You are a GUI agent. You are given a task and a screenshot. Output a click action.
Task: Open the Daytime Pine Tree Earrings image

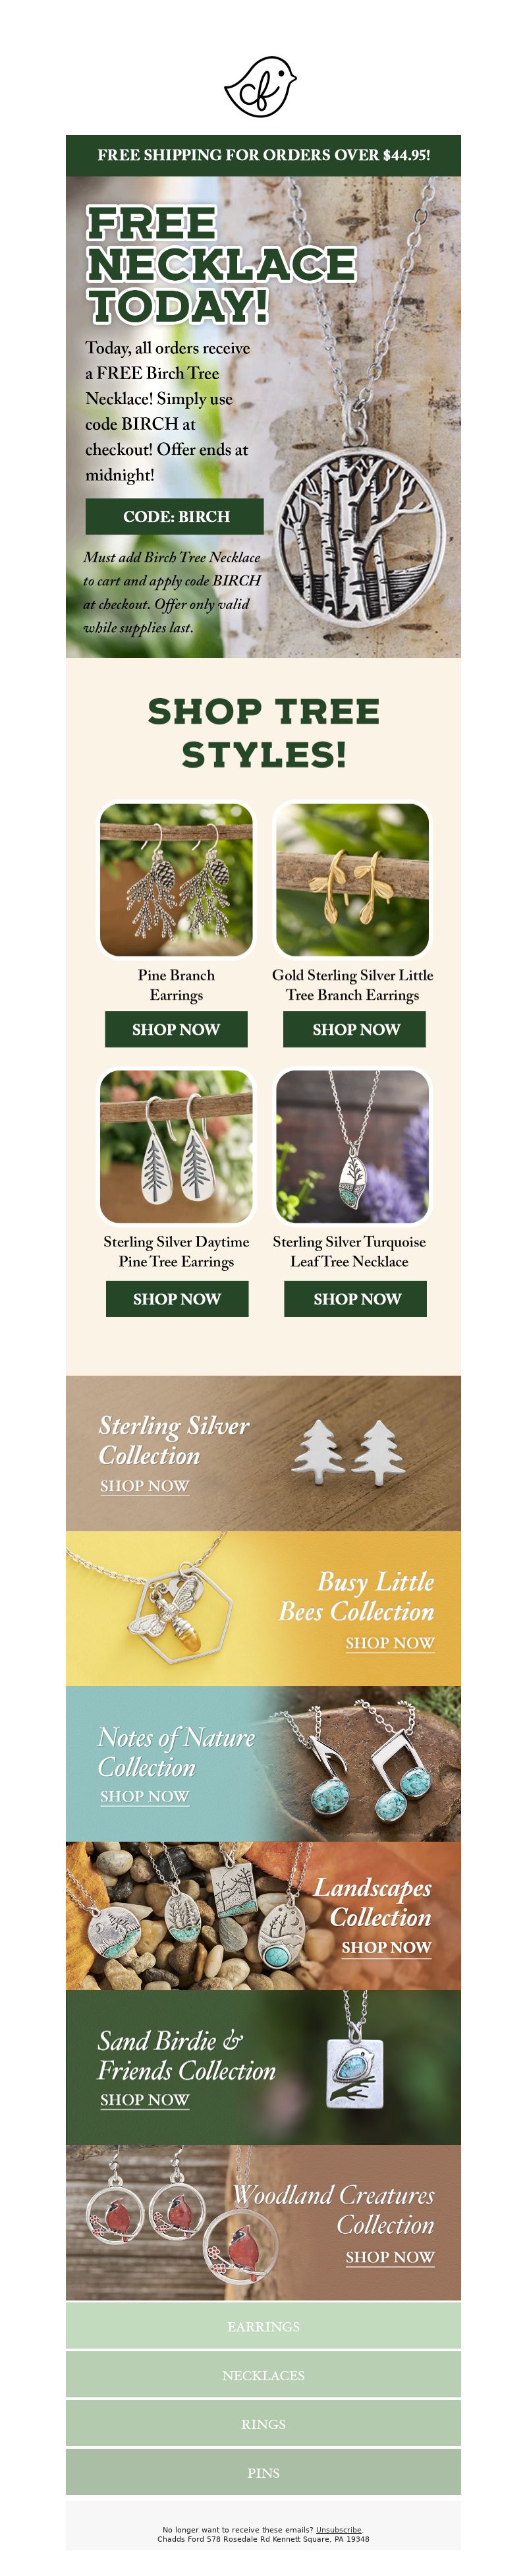point(176,1147)
